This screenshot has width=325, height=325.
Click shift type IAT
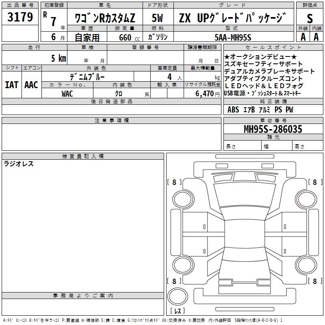point(12,85)
